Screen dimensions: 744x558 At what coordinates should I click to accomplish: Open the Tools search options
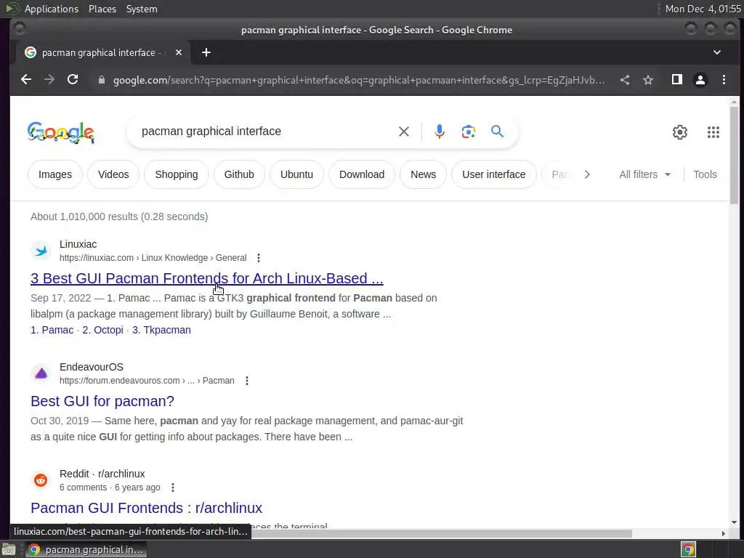coord(705,174)
